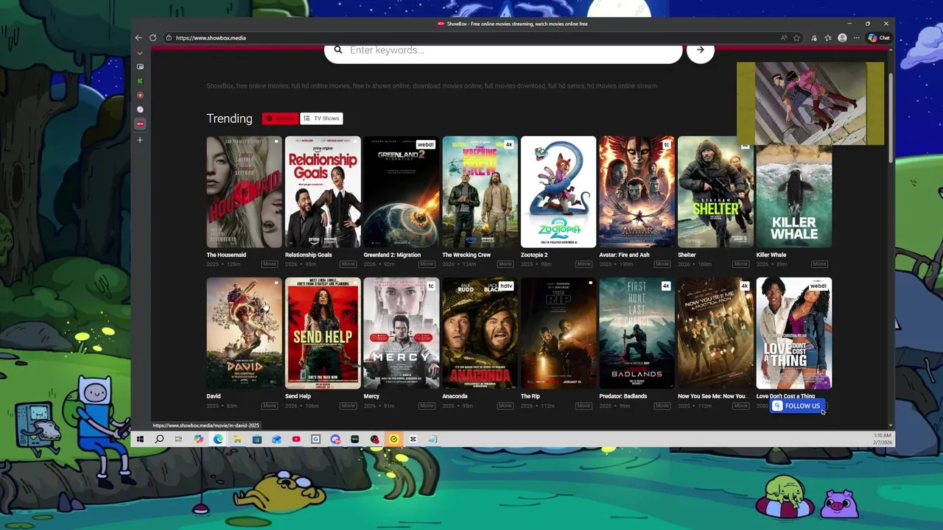Submit search with the arrow button
This screenshot has height=530, width=943.
pos(701,50)
